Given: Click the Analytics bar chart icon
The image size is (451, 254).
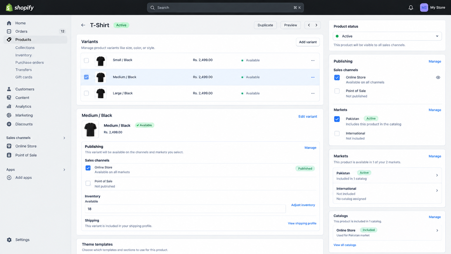Looking at the screenshot, I should pos(9,106).
